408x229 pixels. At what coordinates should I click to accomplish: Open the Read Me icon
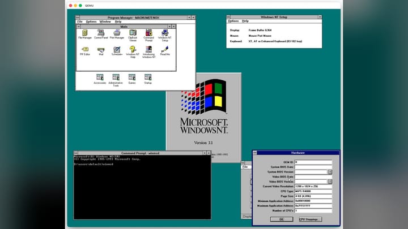click(165, 51)
